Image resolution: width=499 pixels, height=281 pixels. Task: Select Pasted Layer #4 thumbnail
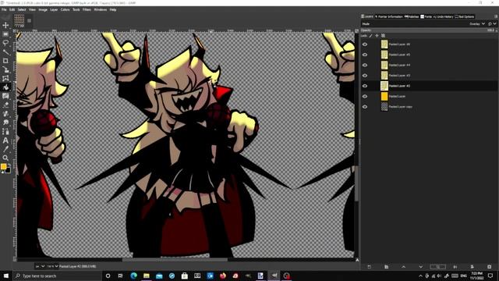[384, 65]
